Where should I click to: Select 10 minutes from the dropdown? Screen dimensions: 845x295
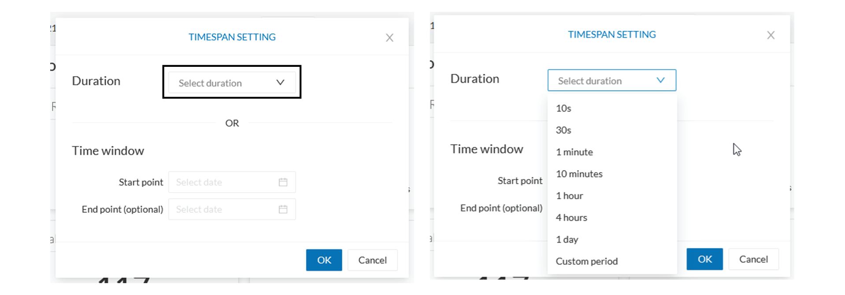[x=579, y=174]
